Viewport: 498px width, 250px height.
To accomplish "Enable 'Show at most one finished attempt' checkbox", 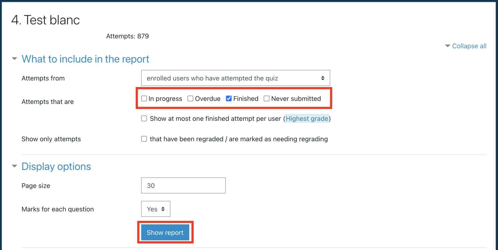I will tap(144, 118).
